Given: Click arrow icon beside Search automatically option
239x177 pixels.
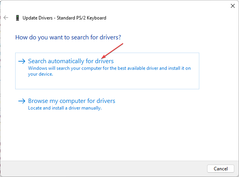Looking at the screenshot, I should (22, 61).
